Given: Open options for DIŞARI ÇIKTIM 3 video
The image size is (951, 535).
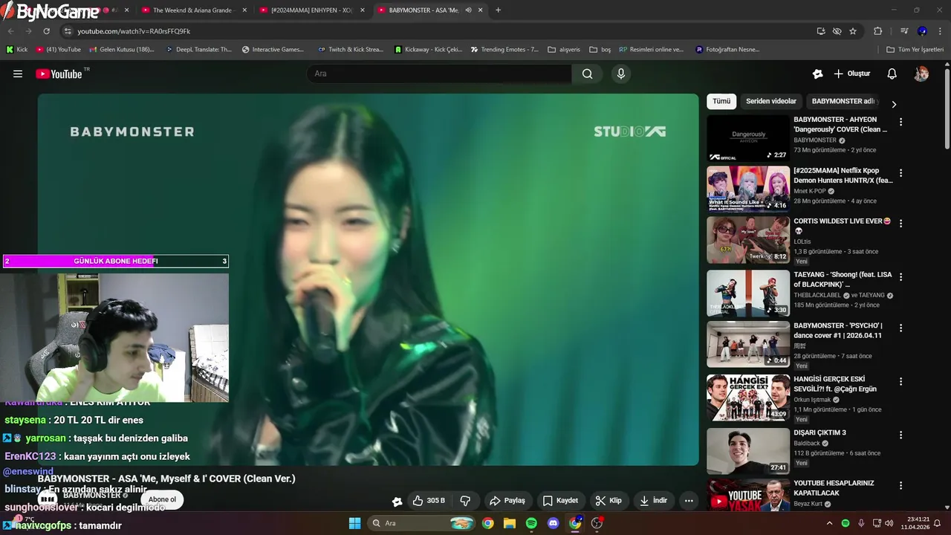Looking at the screenshot, I should click(900, 435).
